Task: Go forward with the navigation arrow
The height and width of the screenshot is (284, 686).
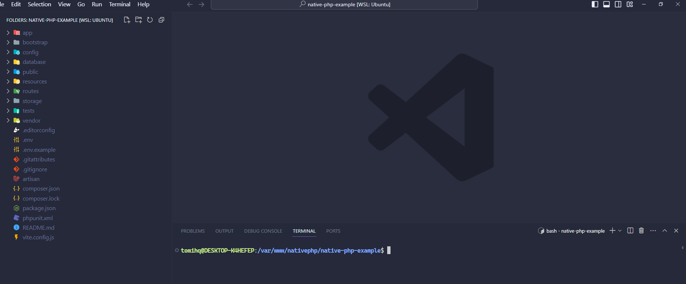Action: (x=202, y=4)
